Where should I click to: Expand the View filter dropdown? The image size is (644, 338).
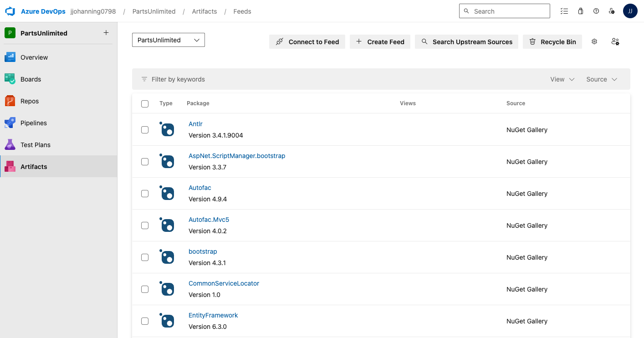pyautogui.click(x=562, y=79)
